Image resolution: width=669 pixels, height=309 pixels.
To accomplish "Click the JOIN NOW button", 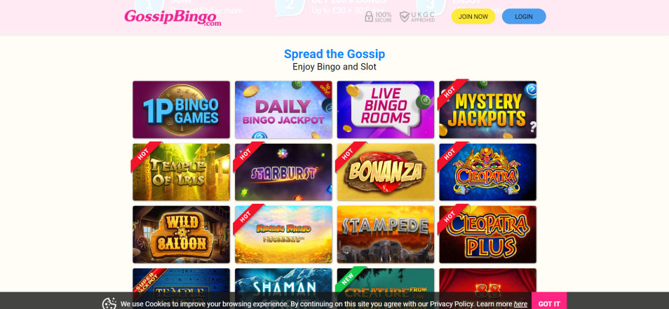I will [473, 17].
